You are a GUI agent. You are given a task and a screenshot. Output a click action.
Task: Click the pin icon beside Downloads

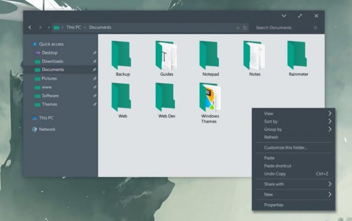pos(95,61)
